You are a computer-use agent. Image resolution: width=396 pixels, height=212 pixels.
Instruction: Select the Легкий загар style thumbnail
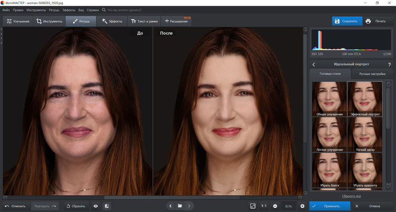(365, 134)
